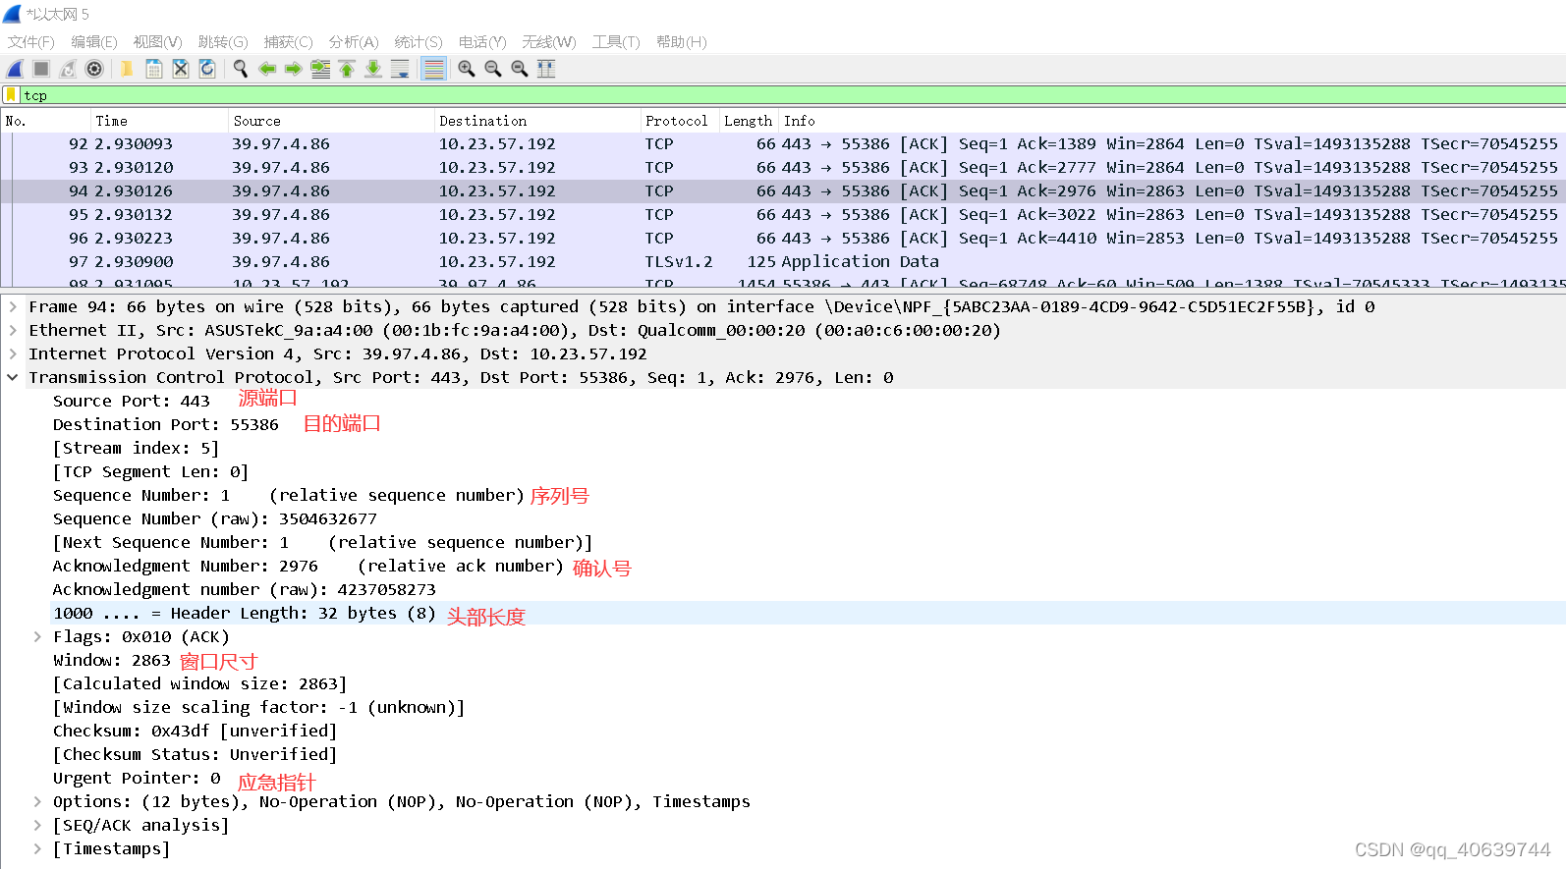Sort packets by the Protocol column
The height and width of the screenshot is (869, 1566).
[x=680, y=121]
